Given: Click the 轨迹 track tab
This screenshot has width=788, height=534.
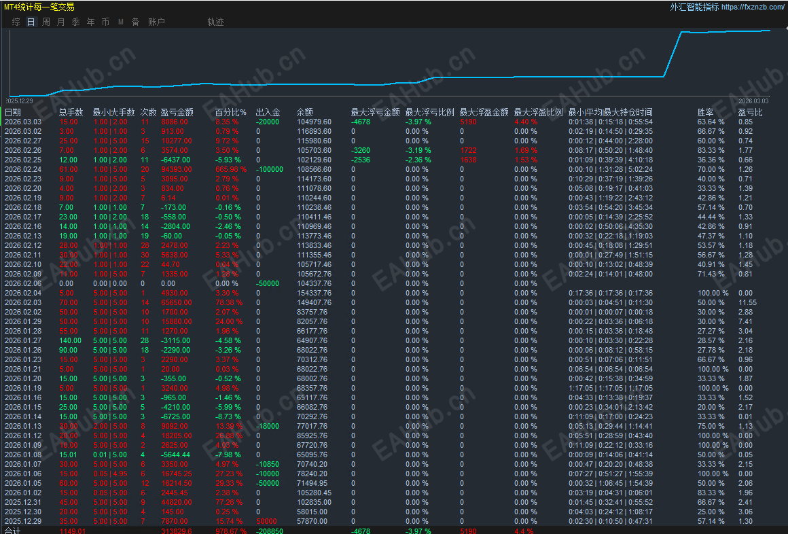Looking at the screenshot, I should pyautogui.click(x=215, y=22).
